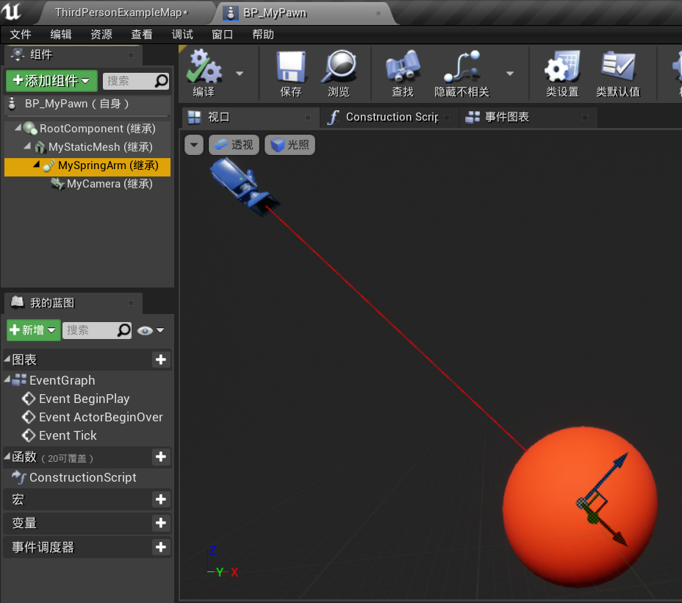This screenshot has height=603, width=682.
Task: Open the 文件 menu
Action: (20, 35)
